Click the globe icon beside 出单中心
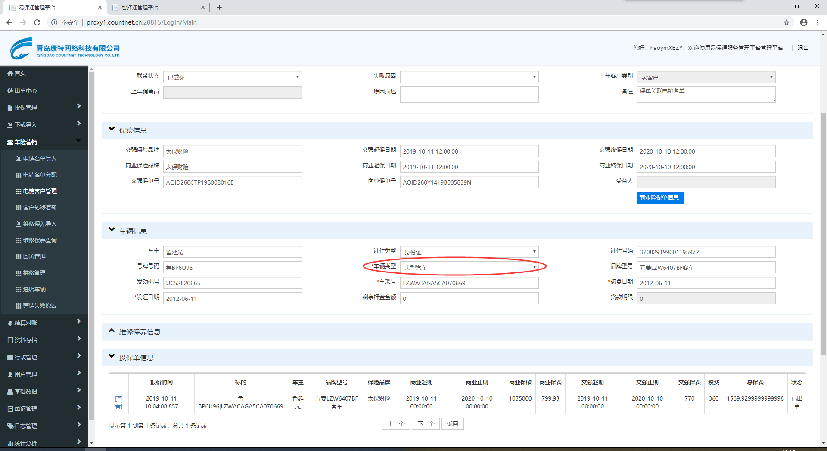This screenshot has width=827, height=451. pyautogui.click(x=10, y=91)
